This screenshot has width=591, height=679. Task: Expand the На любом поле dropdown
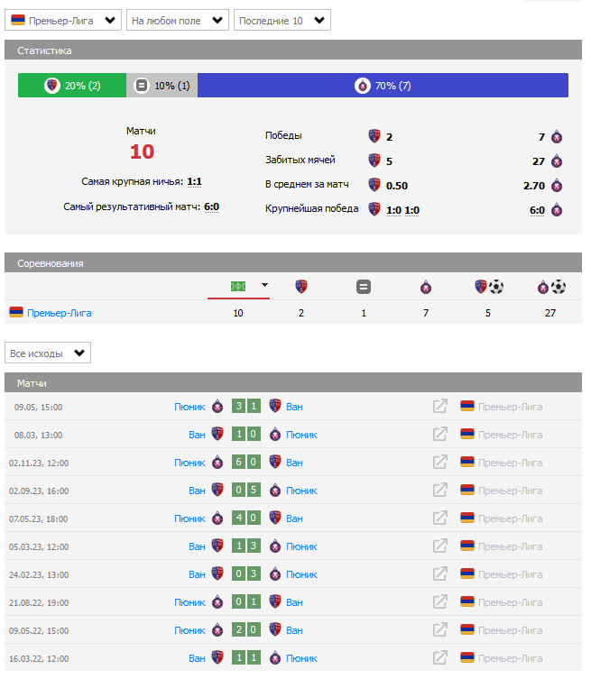(178, 20)
